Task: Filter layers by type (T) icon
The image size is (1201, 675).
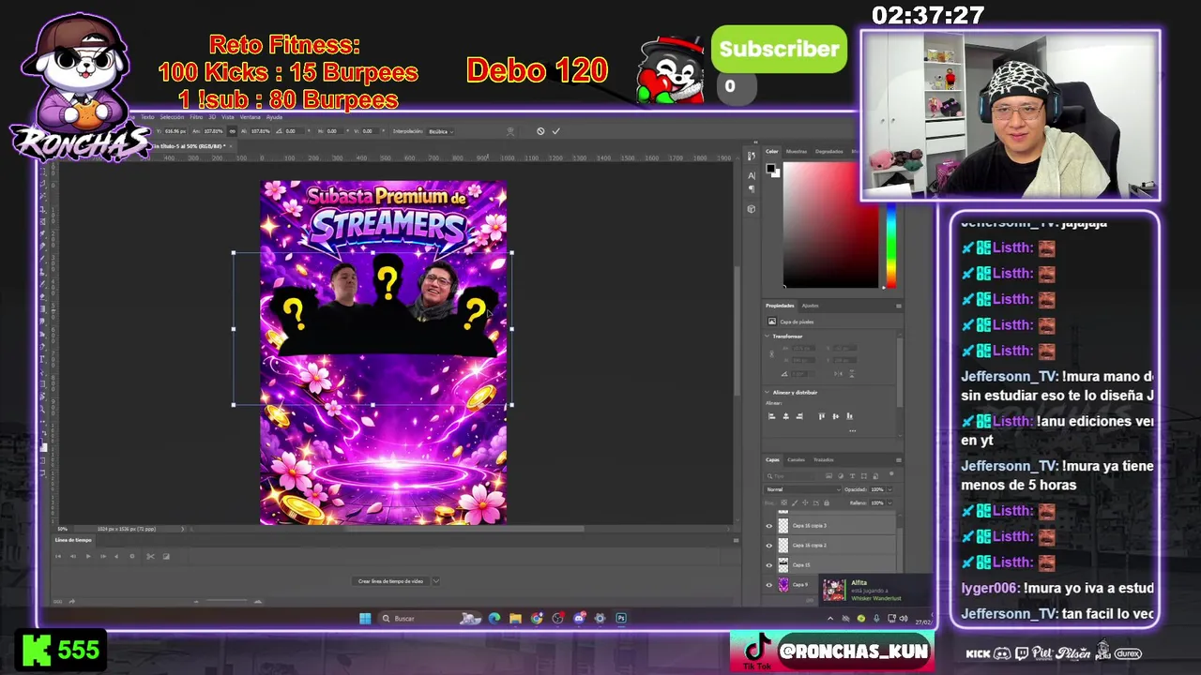Action: click(x=852, y=475)
